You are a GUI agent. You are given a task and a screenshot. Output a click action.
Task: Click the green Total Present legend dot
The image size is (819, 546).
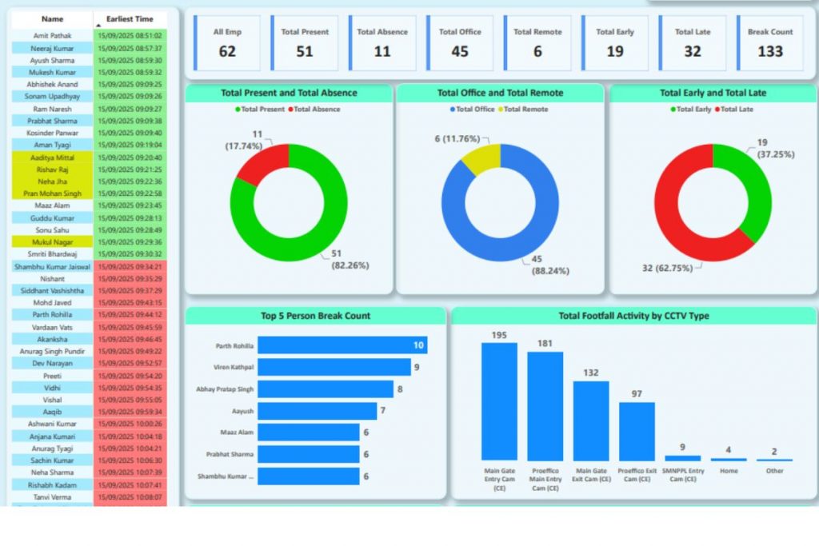[238, 110]
